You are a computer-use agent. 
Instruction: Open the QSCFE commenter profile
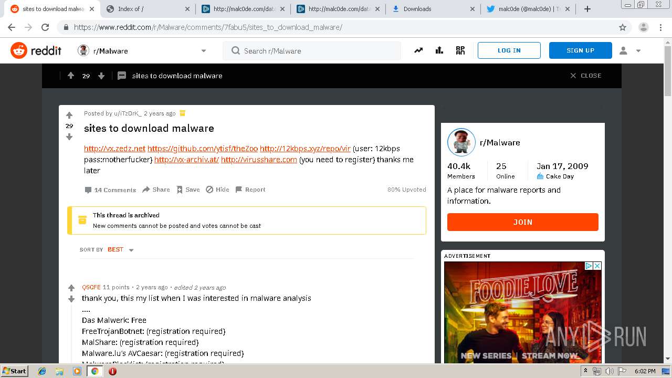click(91, 287)
